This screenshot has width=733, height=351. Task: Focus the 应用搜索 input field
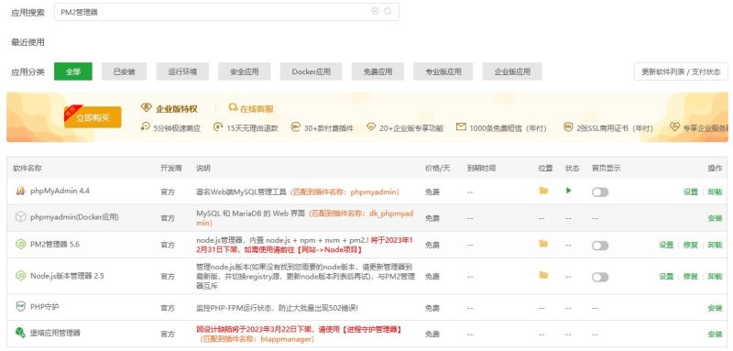tap(226, 12)
